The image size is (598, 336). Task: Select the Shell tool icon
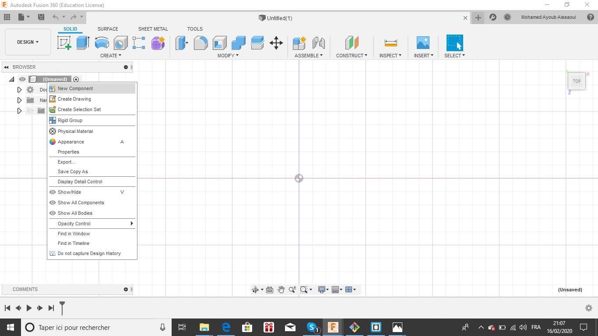[x=220, y=43]
